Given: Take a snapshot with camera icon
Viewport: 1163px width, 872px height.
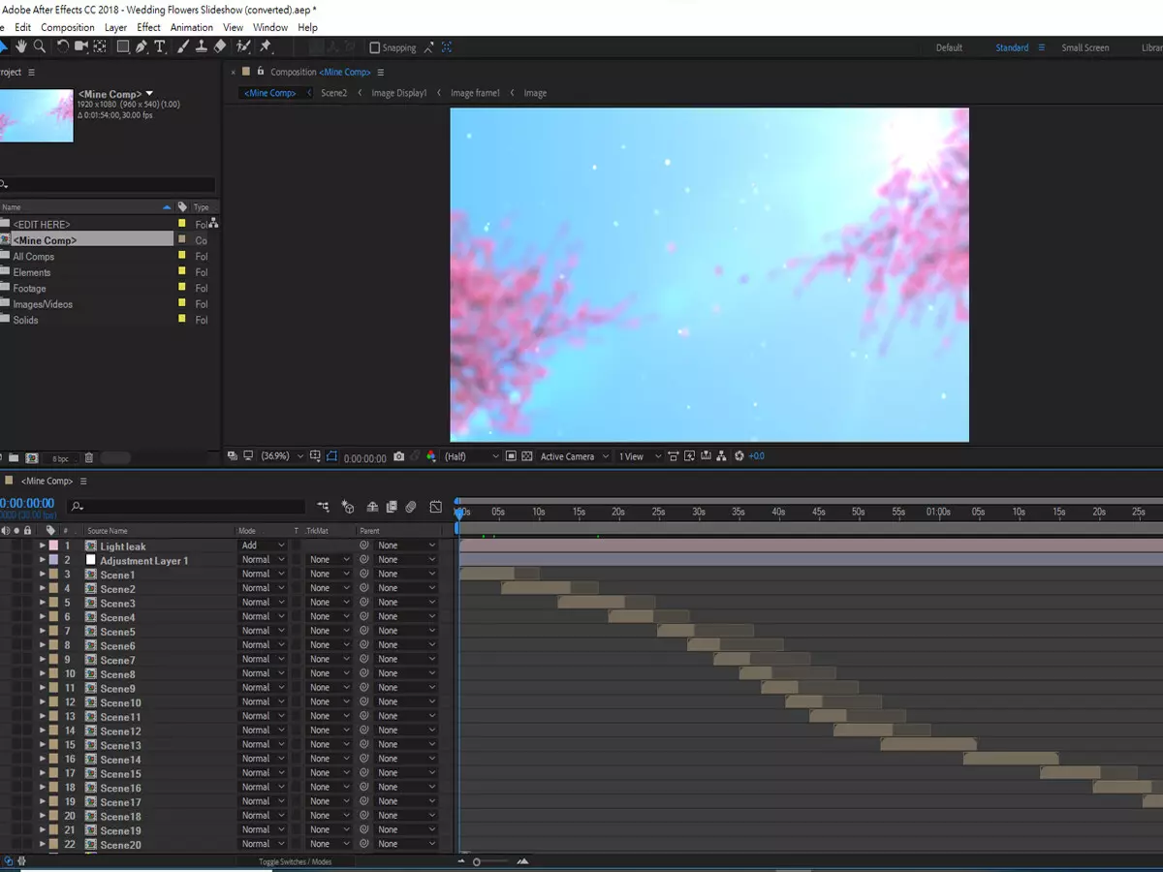Looking at the screenshot, I should (397, 456).
